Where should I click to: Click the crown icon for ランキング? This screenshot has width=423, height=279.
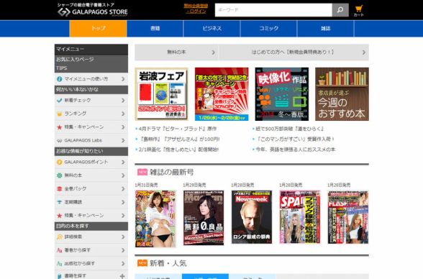(x=59, y=114)
